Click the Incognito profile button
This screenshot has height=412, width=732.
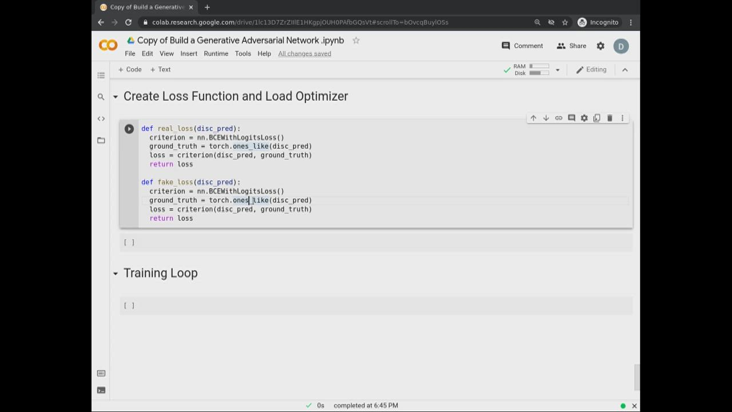598,22
